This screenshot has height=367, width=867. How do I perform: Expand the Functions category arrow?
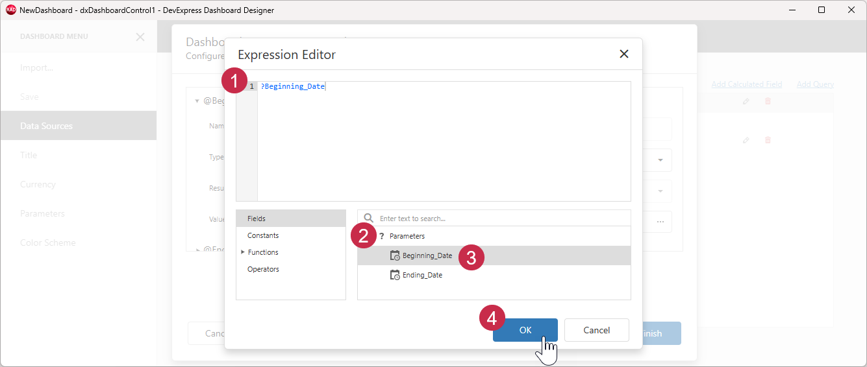pos(243,252)
